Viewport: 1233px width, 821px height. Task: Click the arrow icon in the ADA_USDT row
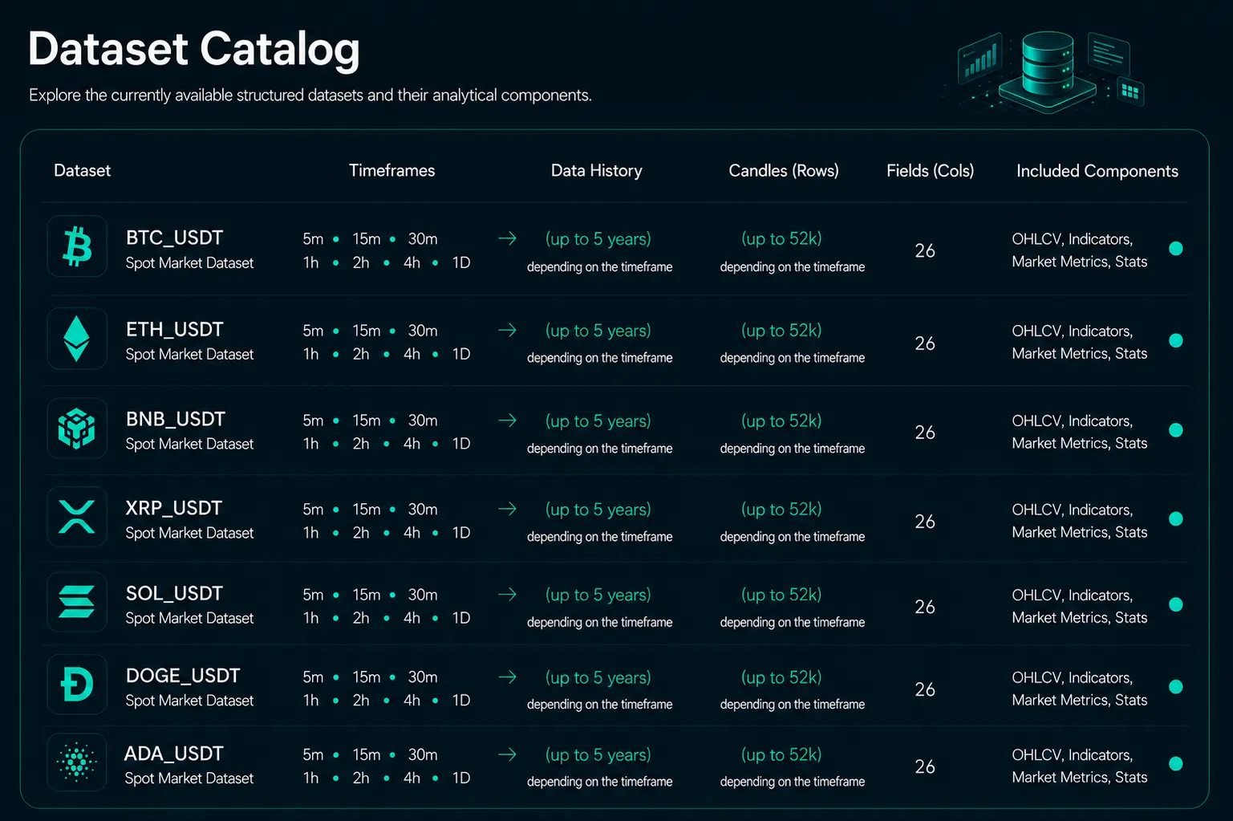click(x=507, y=754)
